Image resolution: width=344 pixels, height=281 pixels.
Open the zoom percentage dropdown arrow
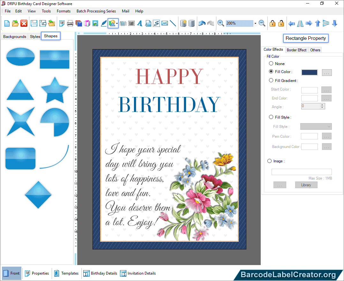tap(255, 23)
